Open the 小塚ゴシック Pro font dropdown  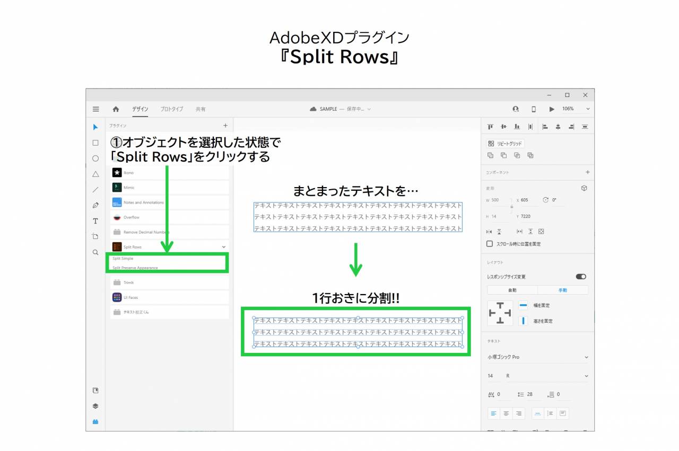coord(538,357)
